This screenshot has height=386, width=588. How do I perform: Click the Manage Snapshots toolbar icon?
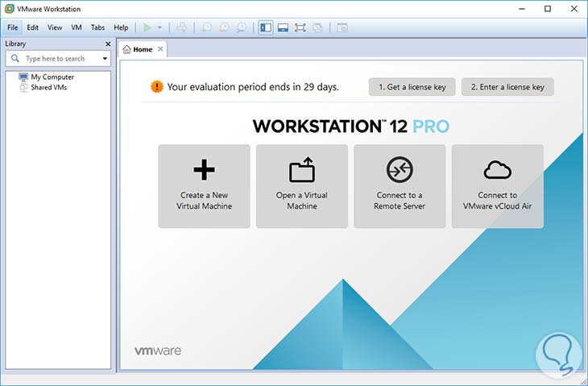(242, 27)
